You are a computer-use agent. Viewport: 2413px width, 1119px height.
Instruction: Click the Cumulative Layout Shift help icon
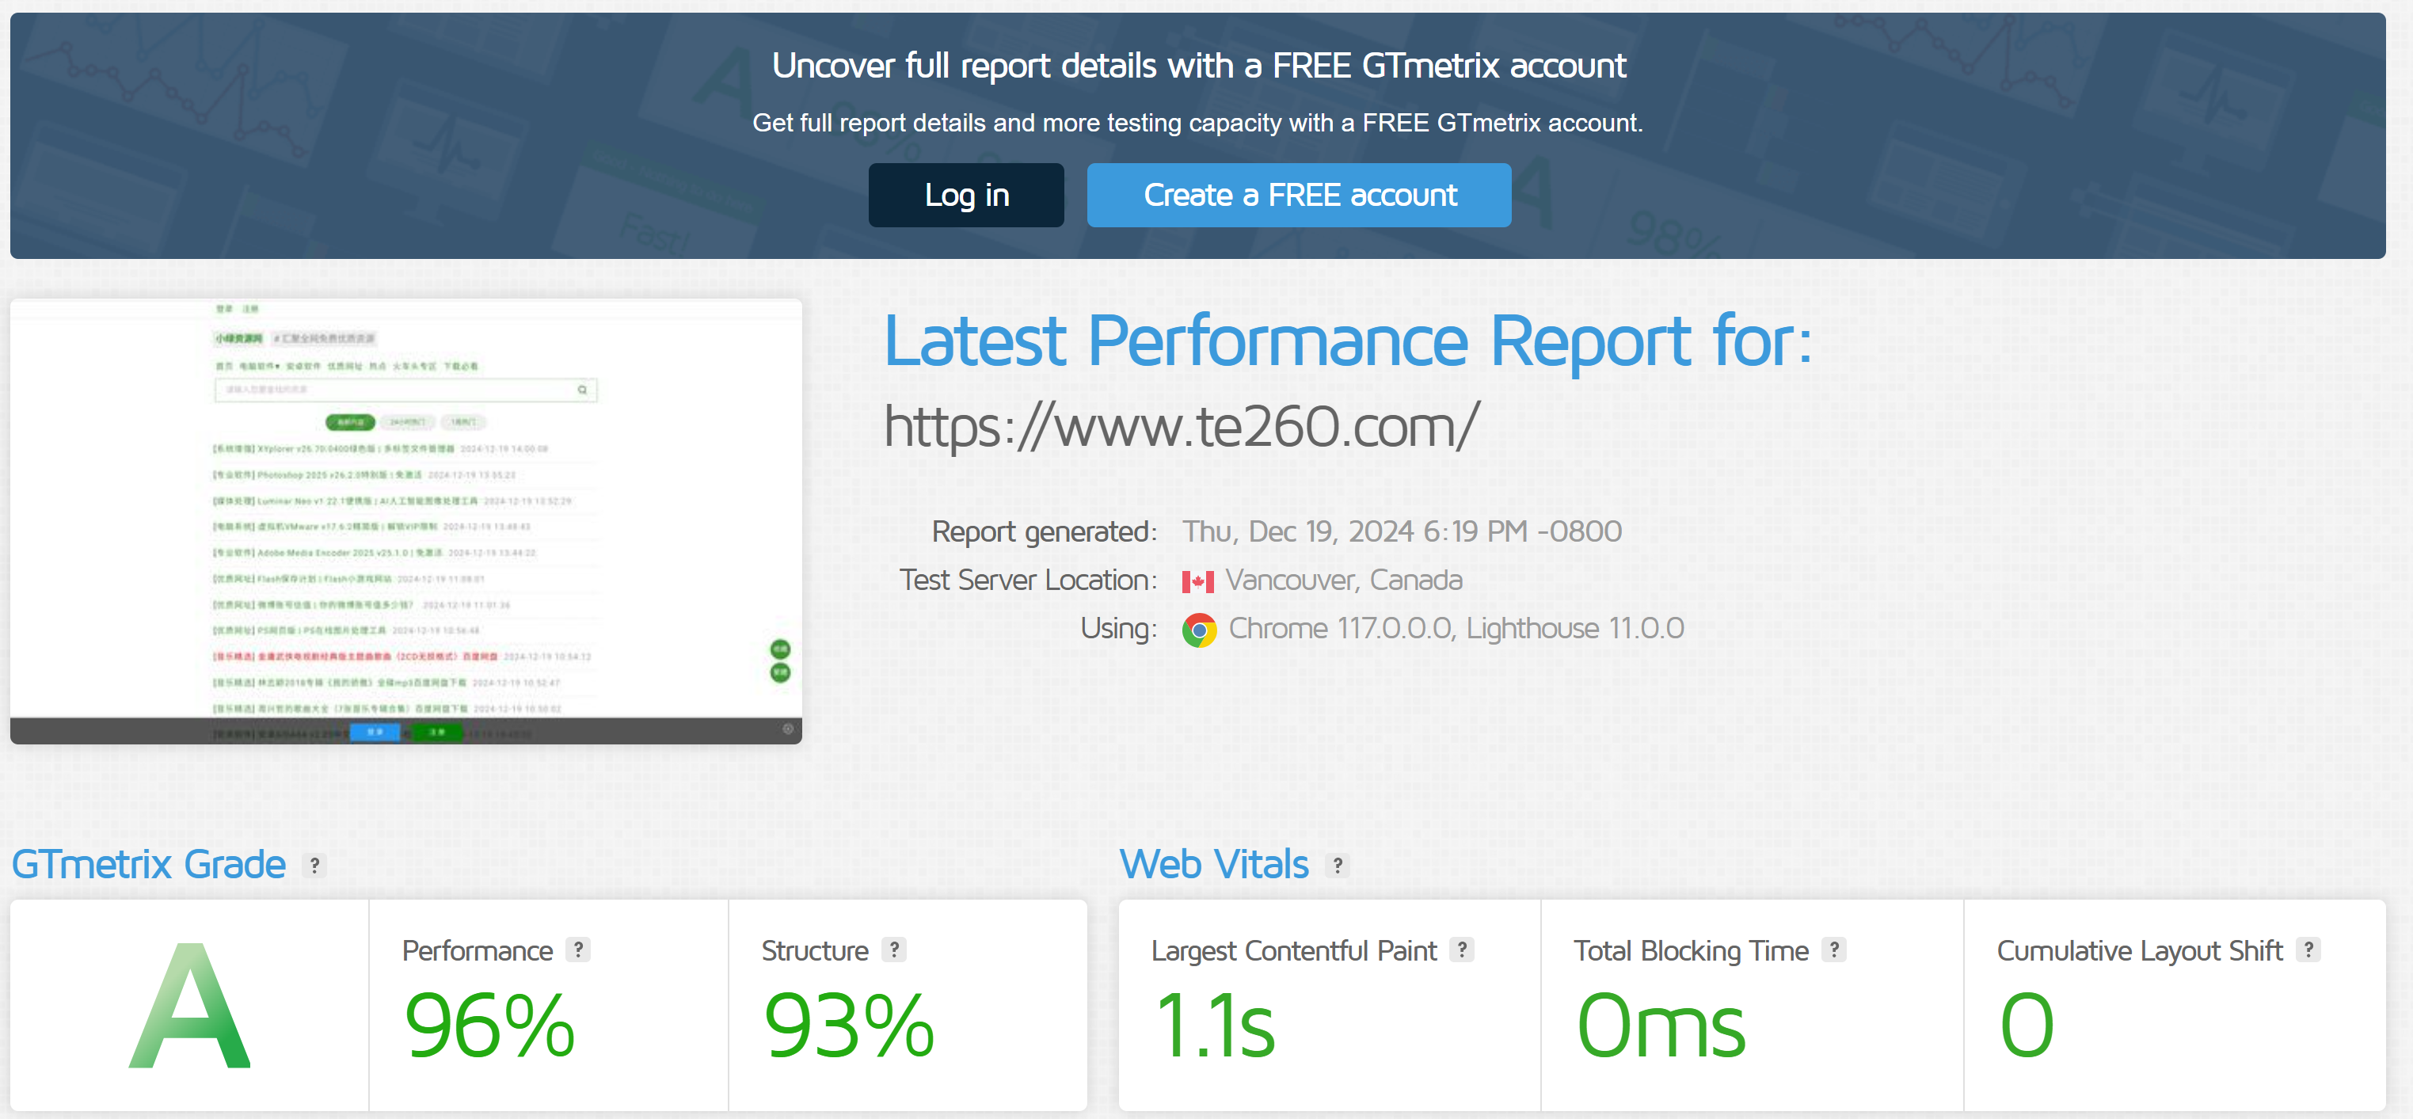pyautogui.click(x=2309, y=950)
